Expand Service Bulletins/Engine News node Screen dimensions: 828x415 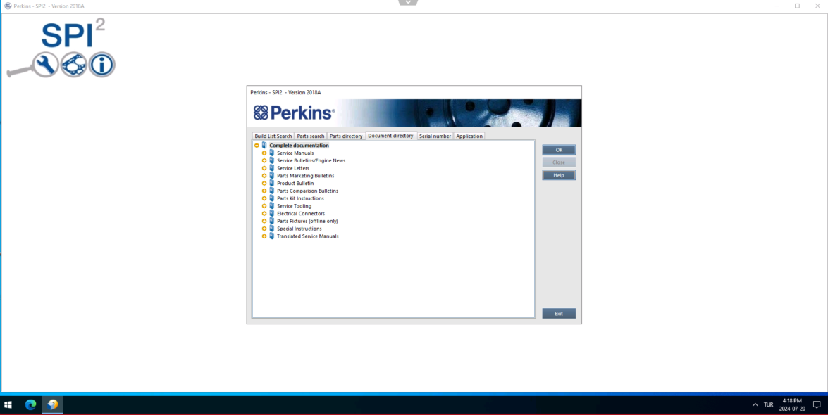click(x=264, y=161)
